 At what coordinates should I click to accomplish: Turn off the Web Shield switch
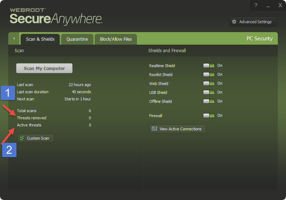[x=209, y=84]
